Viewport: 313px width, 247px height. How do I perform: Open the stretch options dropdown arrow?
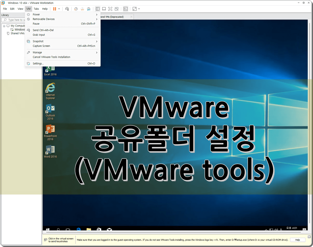pyautogui.click(x=139, y=9)
